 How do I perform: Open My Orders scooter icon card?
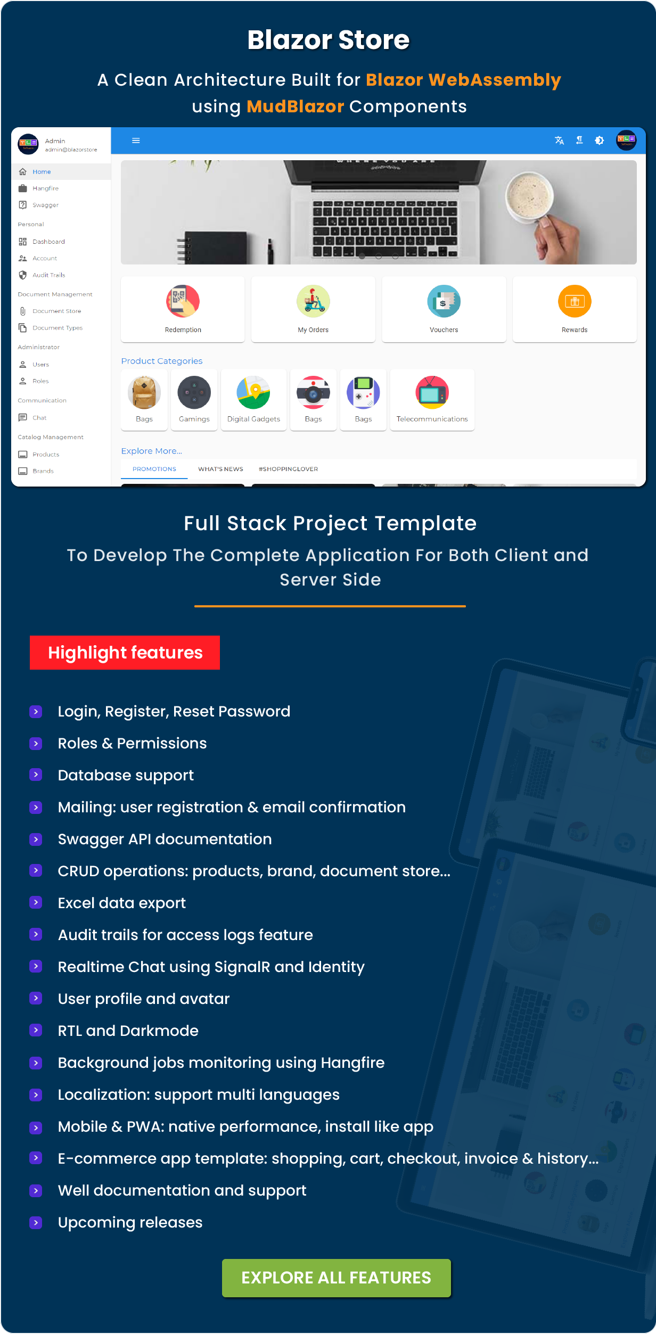point(313,309)
